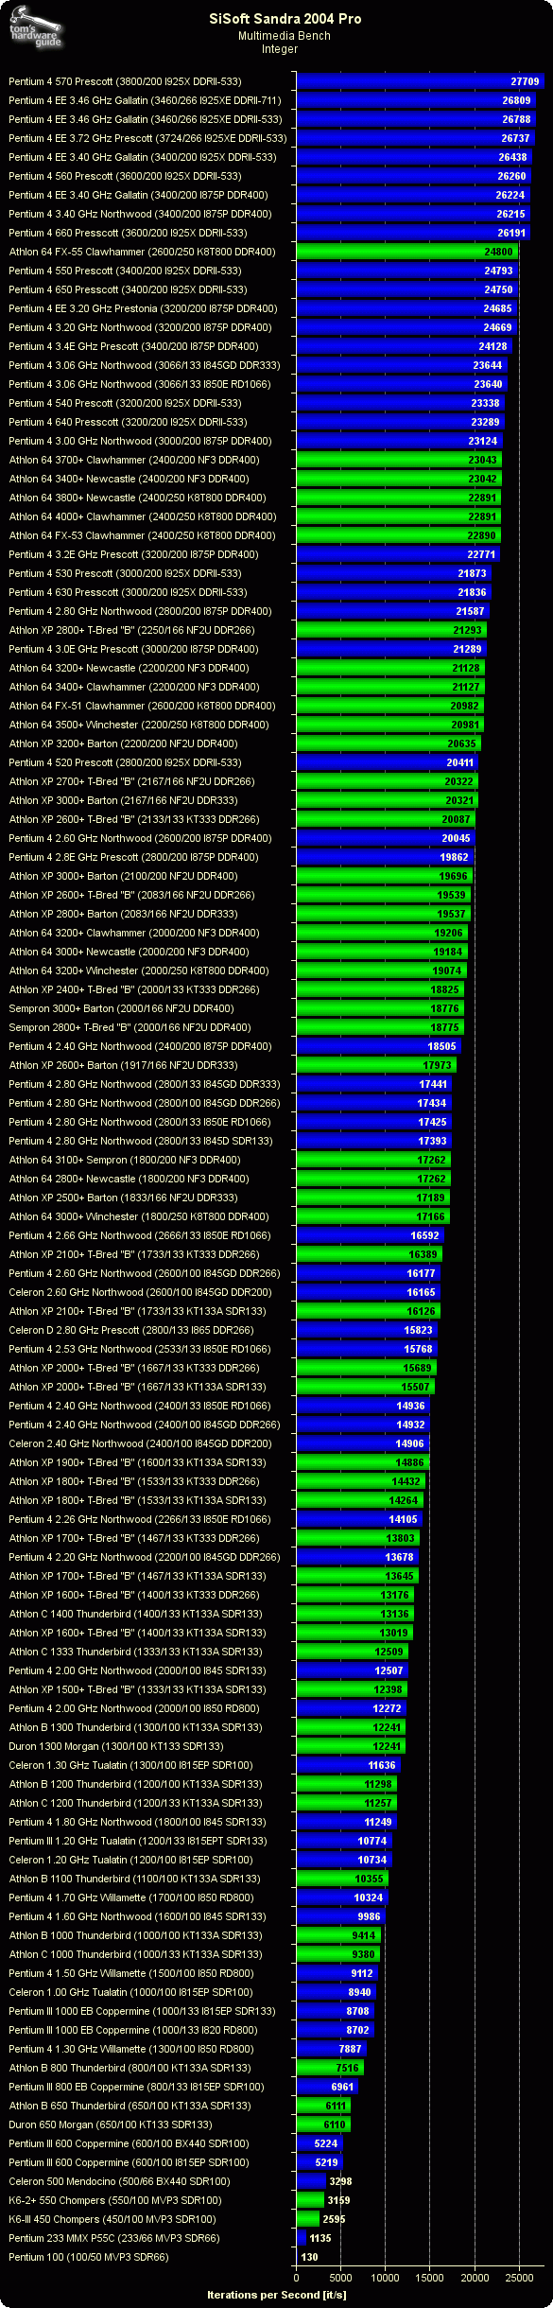Click the Pentium 233 MMX P55C label
The width and height of the screenshot is (553, 2308).
[113, 2238]
